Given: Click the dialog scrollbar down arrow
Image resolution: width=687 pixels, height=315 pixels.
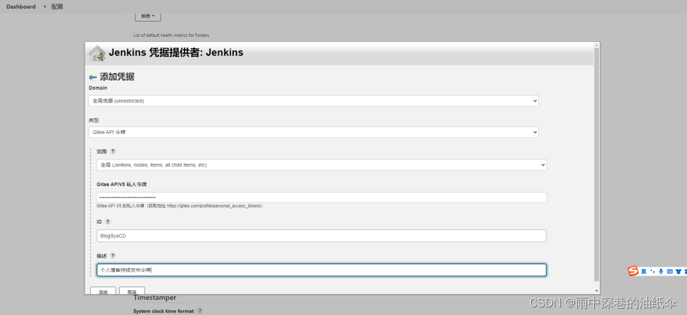Looking at the screenshot, I should point(596,291).
